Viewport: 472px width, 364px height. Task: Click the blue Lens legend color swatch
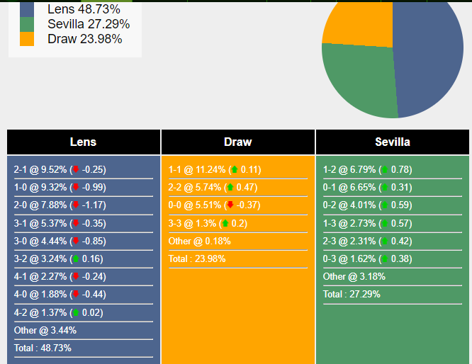coord(27,9)
